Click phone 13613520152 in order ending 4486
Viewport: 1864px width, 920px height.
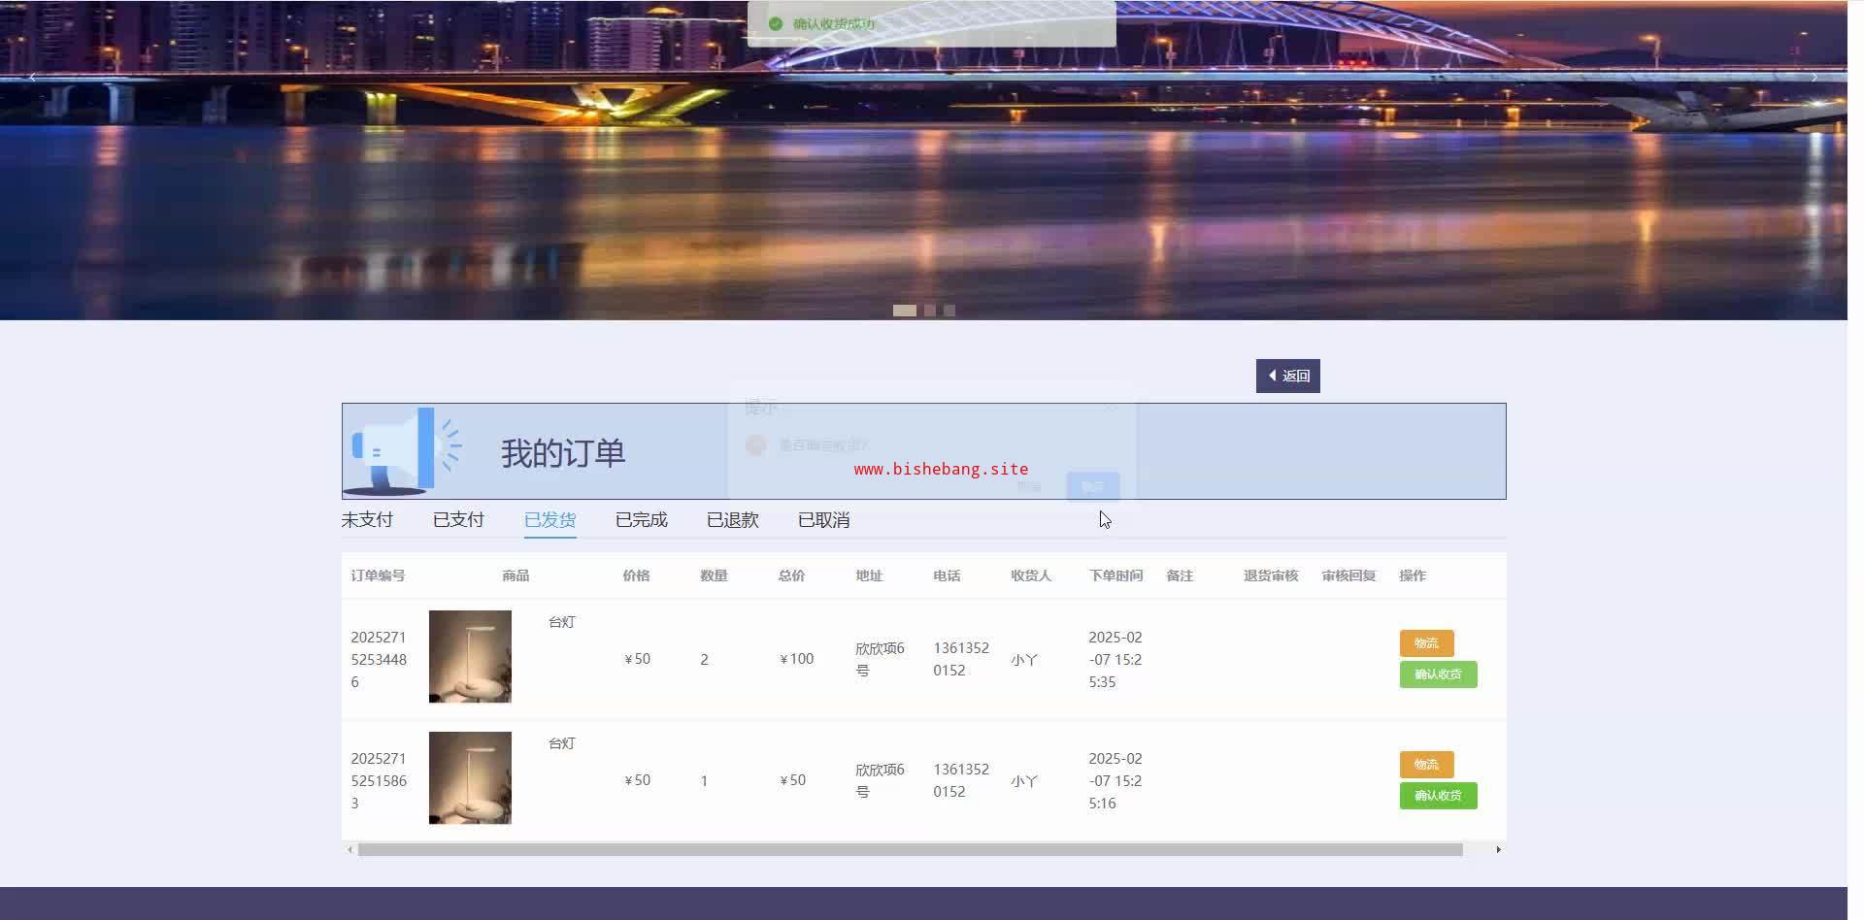[961, 659]
